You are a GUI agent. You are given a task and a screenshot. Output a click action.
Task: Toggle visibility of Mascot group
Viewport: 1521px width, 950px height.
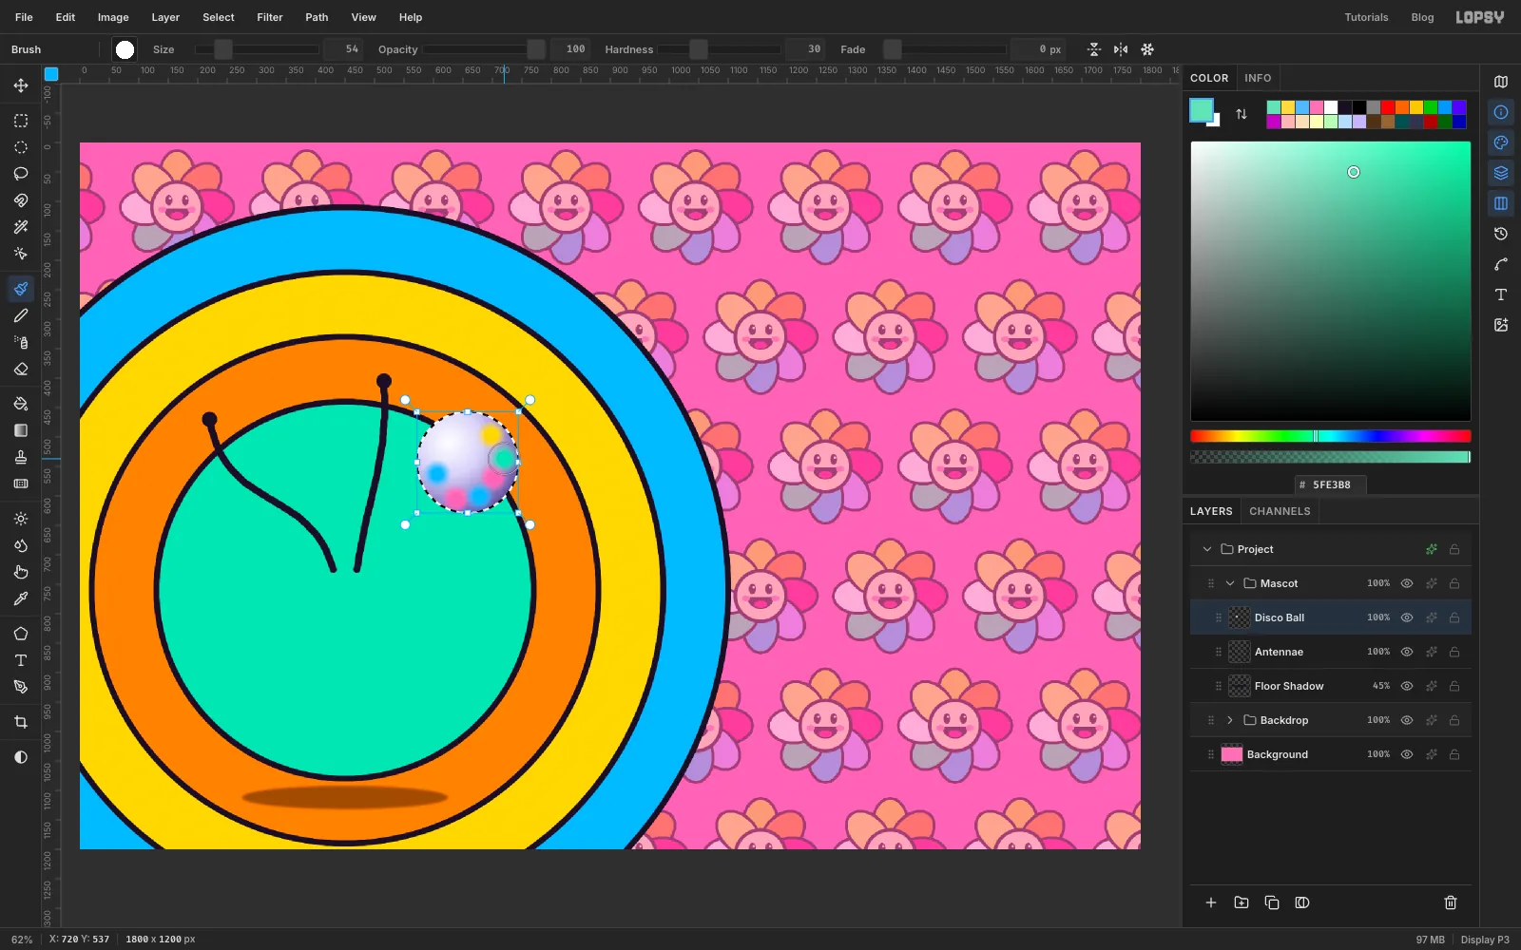tap(1407, 583)
